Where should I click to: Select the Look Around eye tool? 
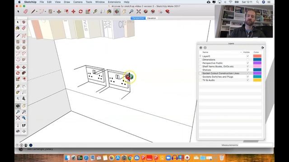[18, 131]
